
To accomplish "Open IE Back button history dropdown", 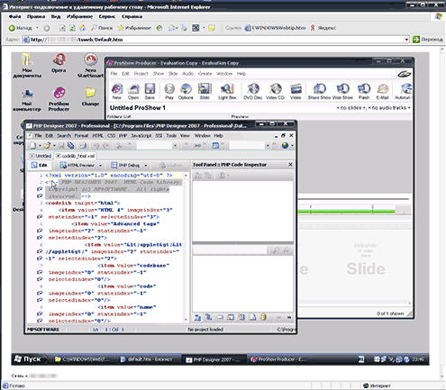I will [37, 28].
